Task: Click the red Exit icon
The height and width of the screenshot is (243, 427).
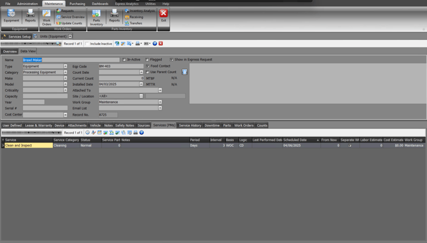Action: (163, 15)
